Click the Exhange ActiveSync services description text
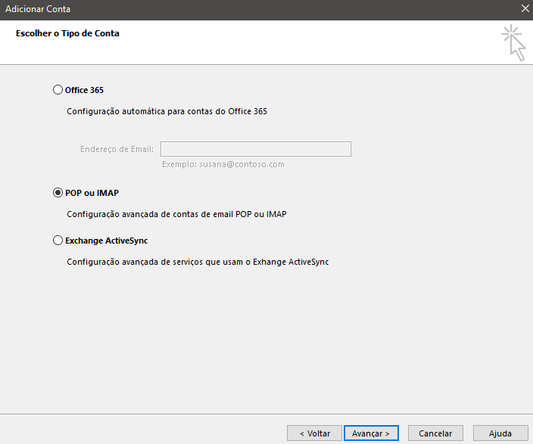533x444 pixels. point(198,262)
